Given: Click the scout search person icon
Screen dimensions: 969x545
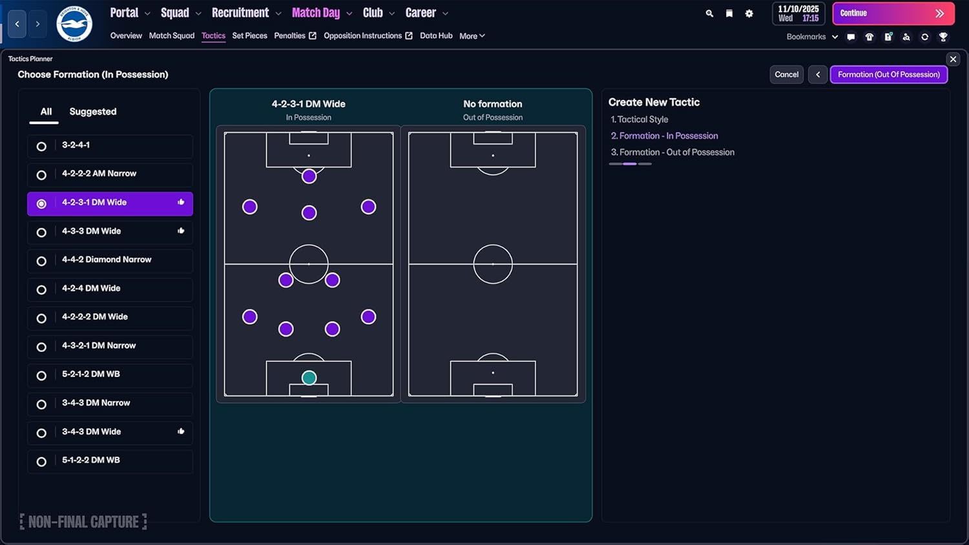Looking at the screenshot, I should click(x=908, y=37).
